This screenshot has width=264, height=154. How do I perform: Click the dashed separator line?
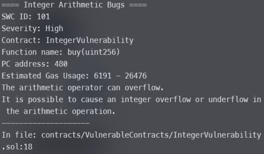click(46, 123)
